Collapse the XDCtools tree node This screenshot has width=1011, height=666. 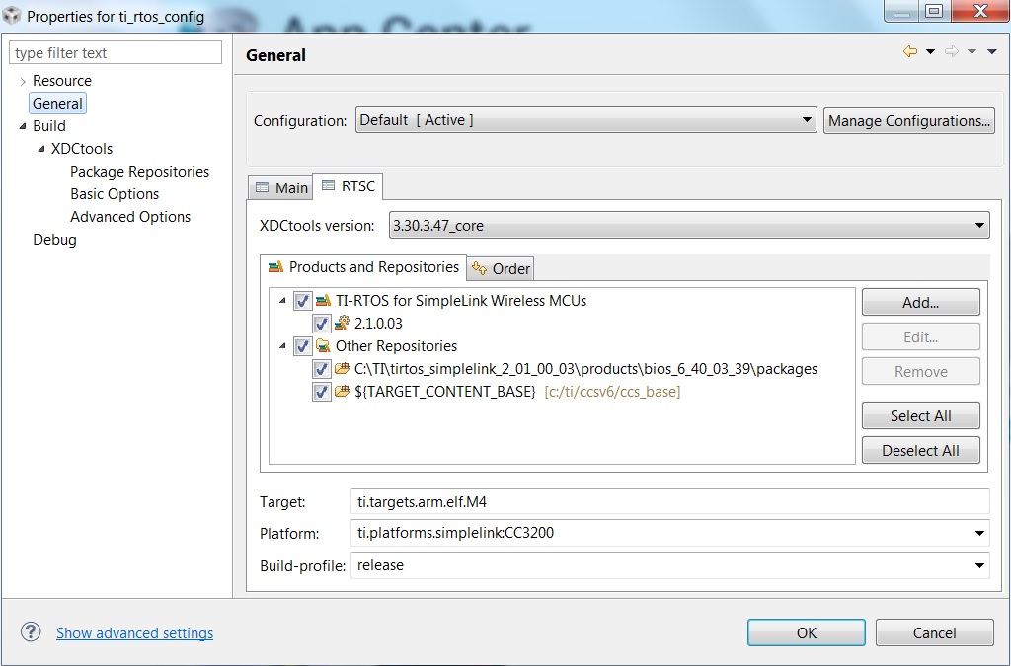point(41,149)
